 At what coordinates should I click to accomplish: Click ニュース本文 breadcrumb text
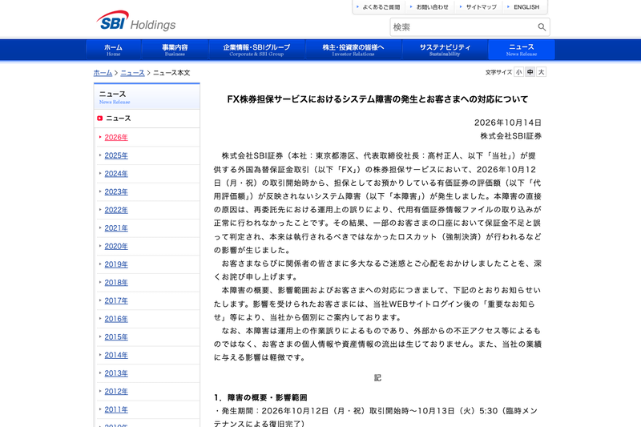pos(171,73)
